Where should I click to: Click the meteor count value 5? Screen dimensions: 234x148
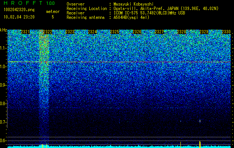coord(53,17)
